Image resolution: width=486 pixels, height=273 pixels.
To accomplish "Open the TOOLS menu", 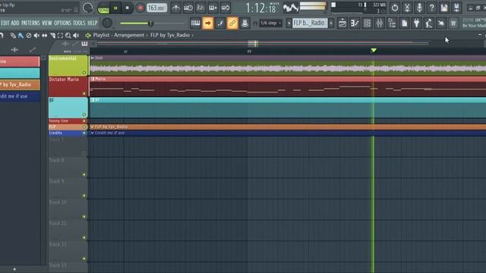I will pos(79,23).
